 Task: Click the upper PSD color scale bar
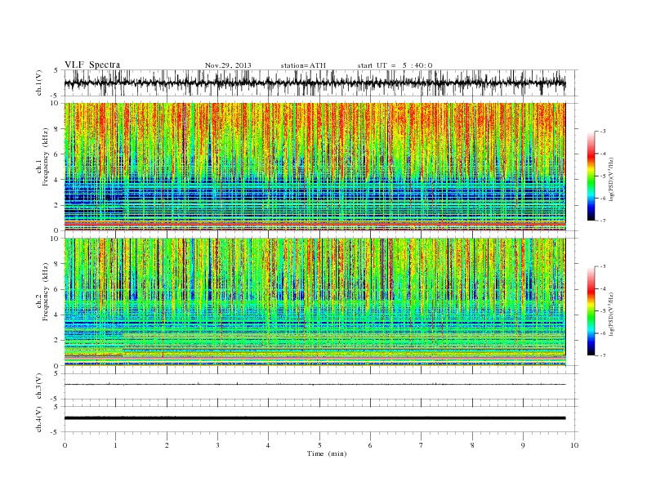[591, 176]
